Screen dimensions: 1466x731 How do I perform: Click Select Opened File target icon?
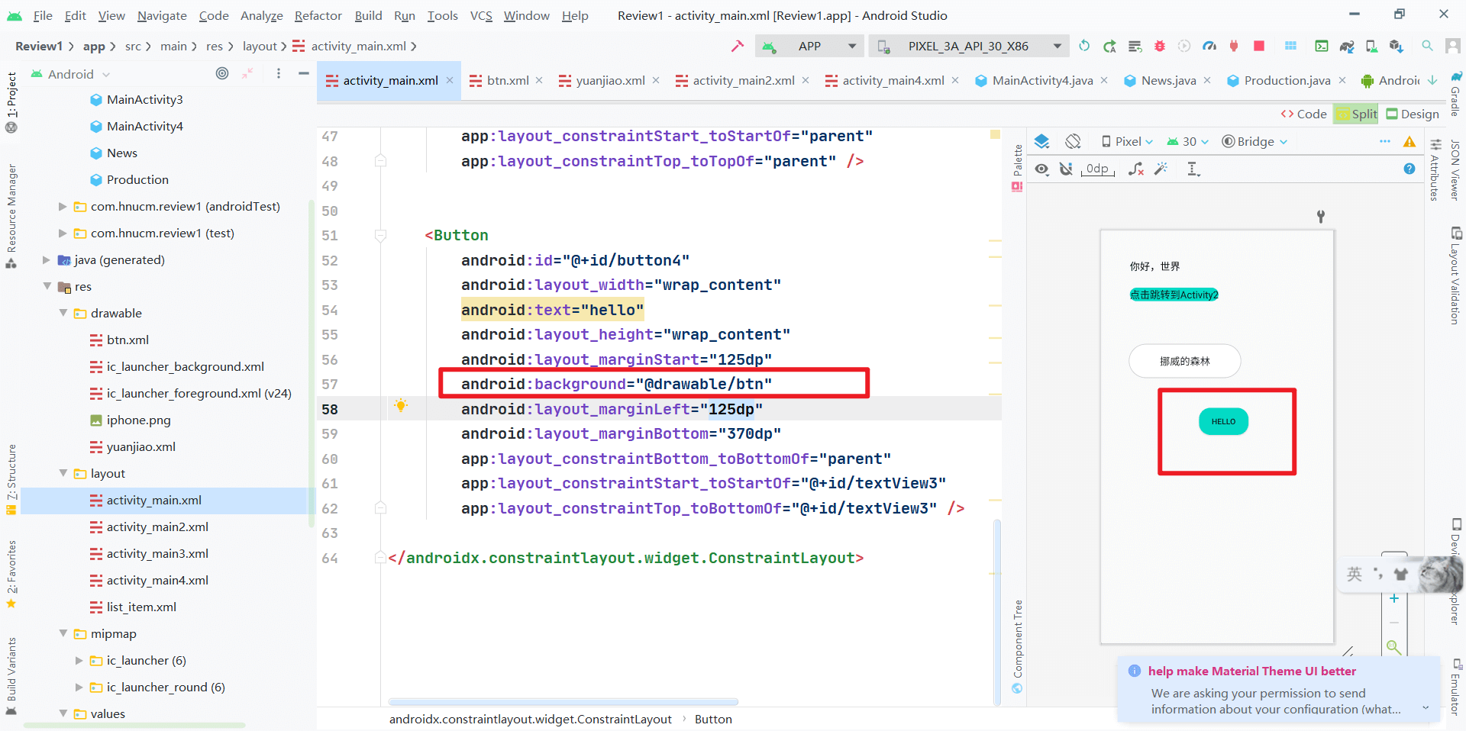[x=221, y=74]
